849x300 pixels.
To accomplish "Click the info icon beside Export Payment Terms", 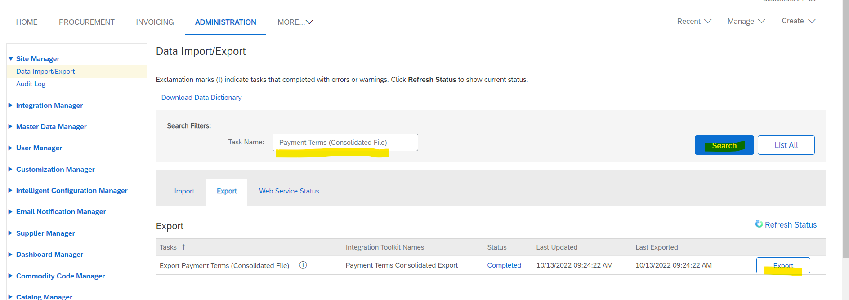I will click(x=303, y=265).
